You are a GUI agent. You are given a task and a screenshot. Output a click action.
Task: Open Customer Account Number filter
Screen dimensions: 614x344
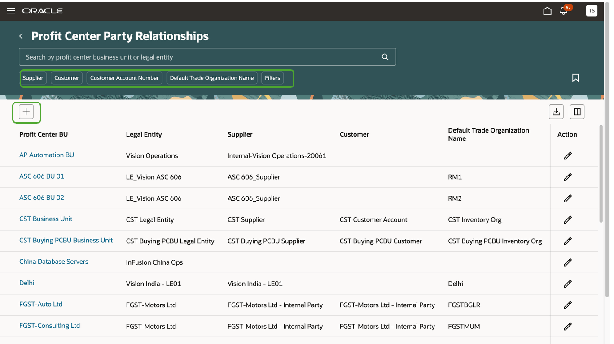(124, 78)
